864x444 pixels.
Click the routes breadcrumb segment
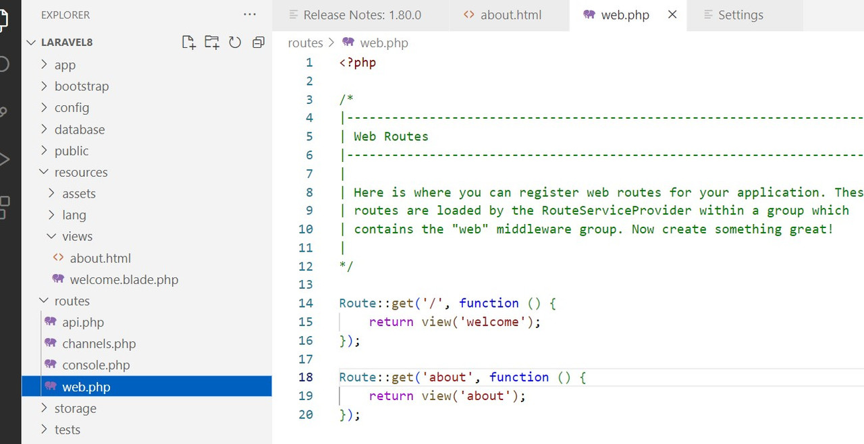pyautogui.click(x=305, y=43)
